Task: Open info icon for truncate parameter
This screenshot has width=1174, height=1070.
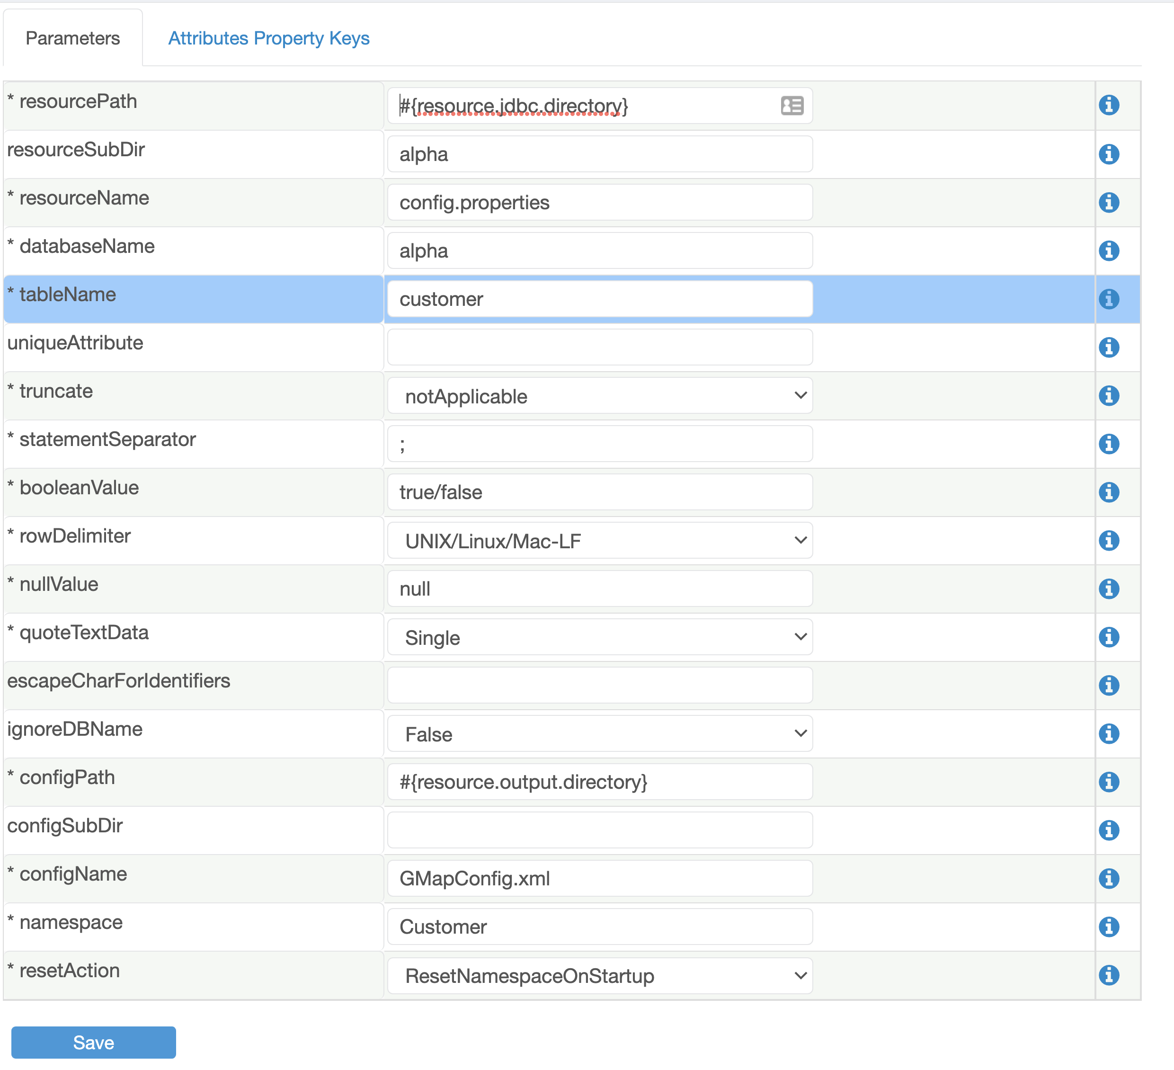Action: (1108, 395)
